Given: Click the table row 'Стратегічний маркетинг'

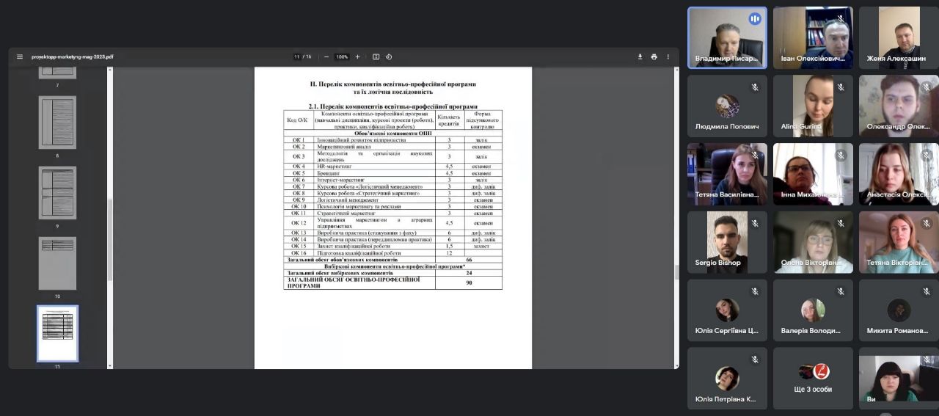Looking at the screenshot, I should tap(393, 213).
